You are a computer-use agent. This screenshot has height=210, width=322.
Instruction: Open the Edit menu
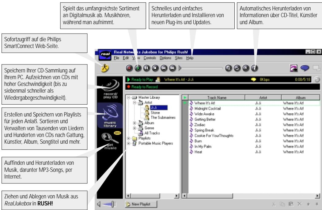pos(126,58)
